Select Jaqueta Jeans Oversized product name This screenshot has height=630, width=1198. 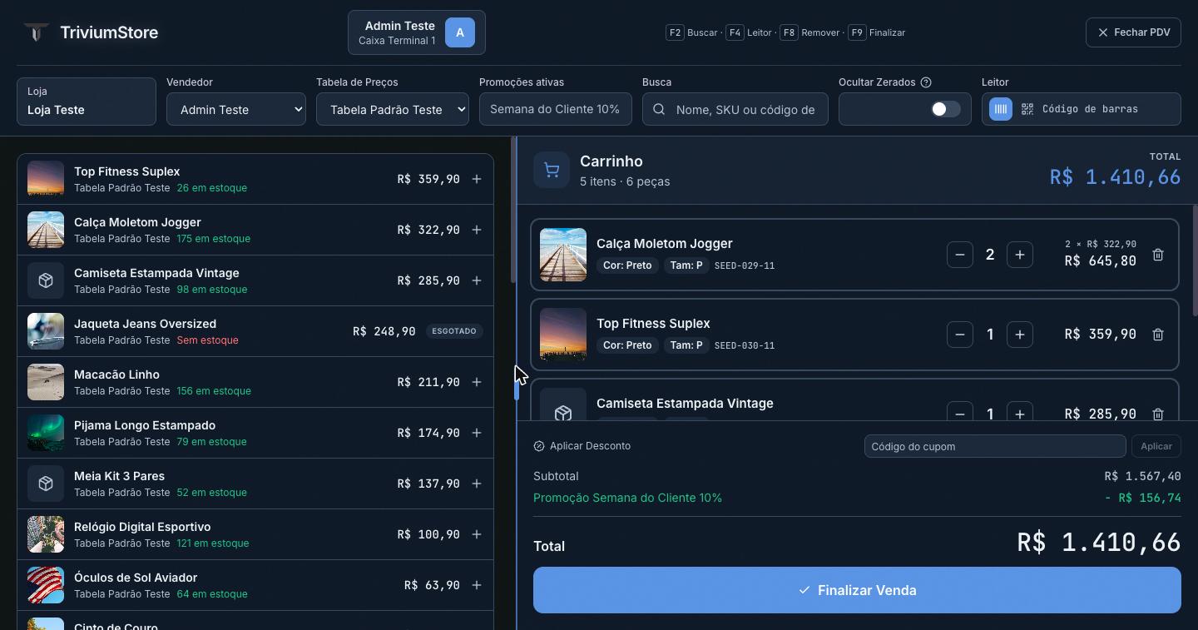[x=145, y=324]
